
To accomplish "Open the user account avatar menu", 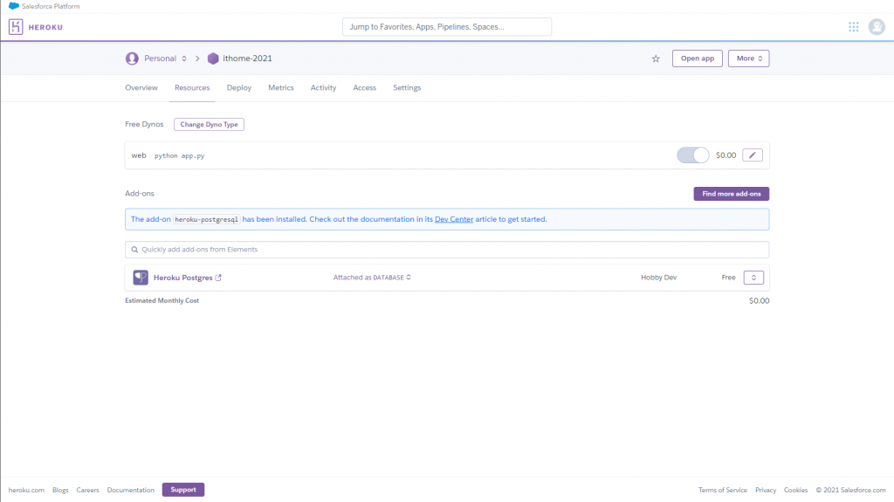I will 877,27.
